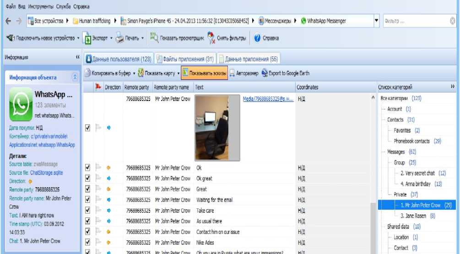Uncheck the checkbox for 'Ok great' message
This screenshot has width=460, height=254.
coord(87,178)
